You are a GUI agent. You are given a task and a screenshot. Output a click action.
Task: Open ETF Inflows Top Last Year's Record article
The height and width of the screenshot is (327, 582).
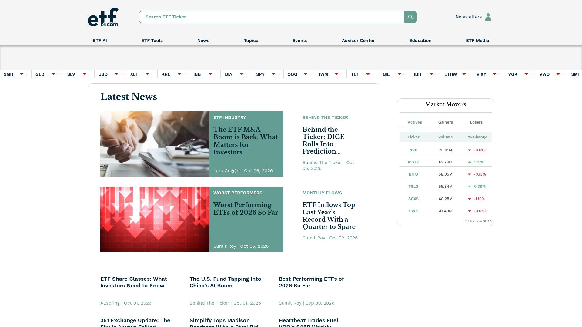(329, 216)
